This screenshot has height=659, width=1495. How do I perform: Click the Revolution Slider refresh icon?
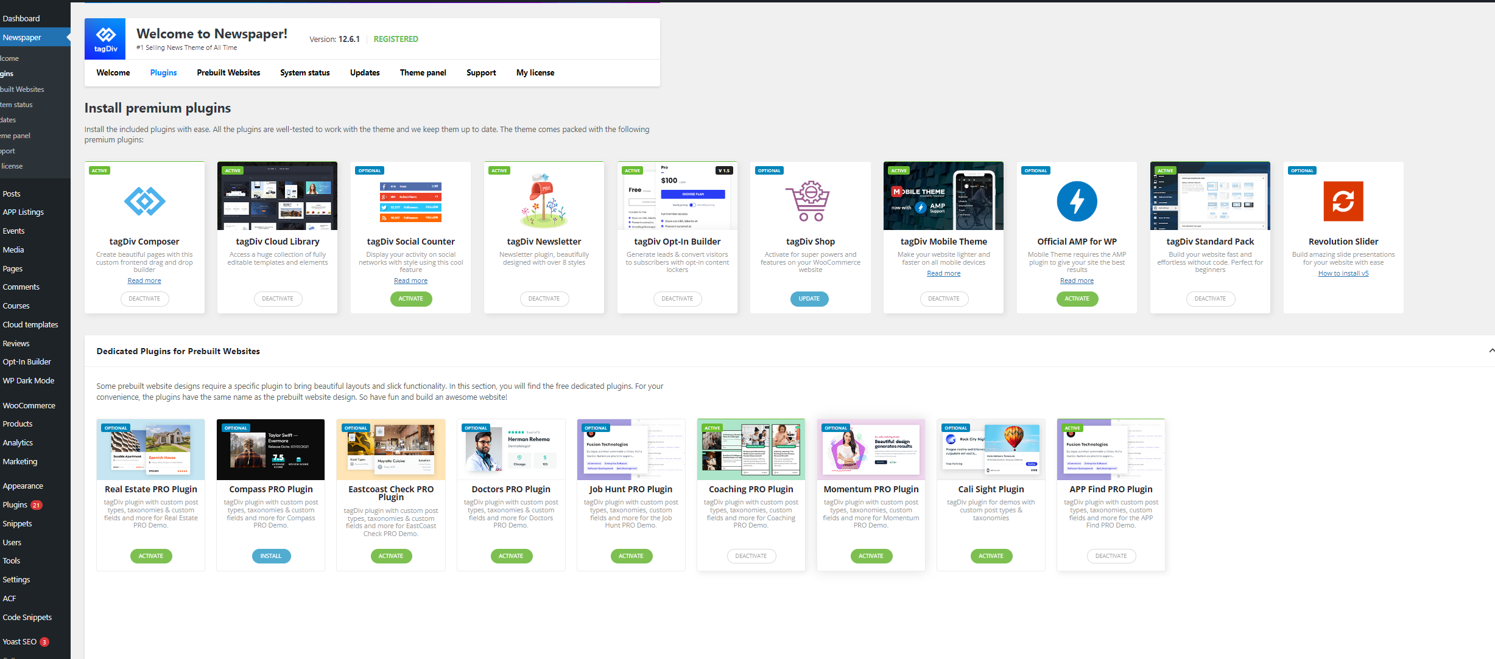pos(1343,201)
